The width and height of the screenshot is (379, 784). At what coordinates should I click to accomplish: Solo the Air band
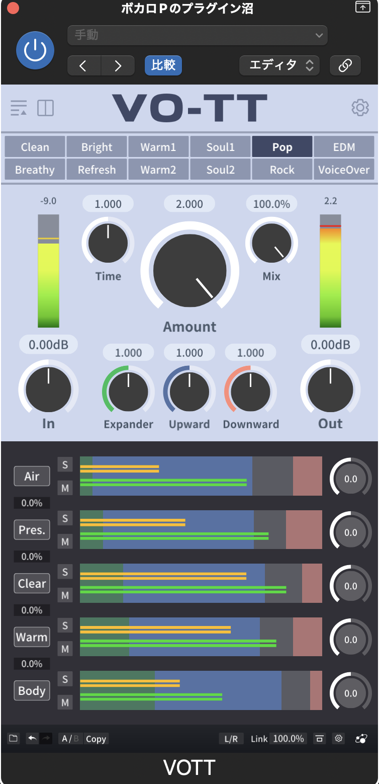(65, 464)
